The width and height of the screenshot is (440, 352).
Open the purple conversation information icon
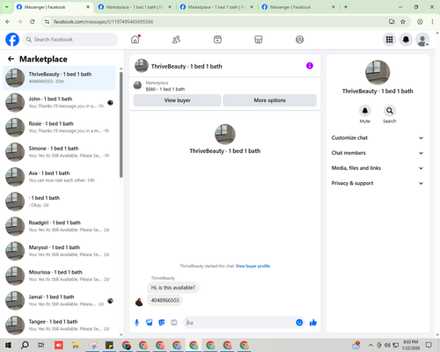tap(310, 66)
